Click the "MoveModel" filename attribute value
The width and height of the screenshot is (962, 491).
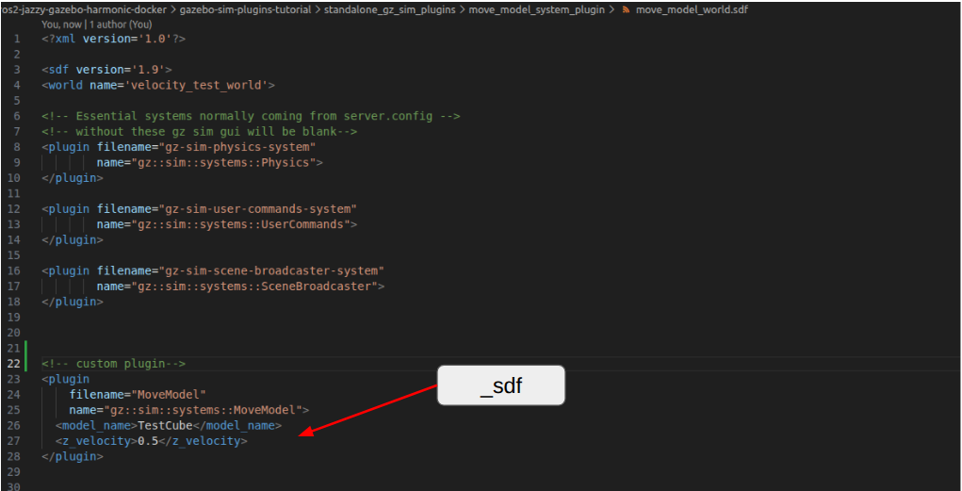coord(171,395)
